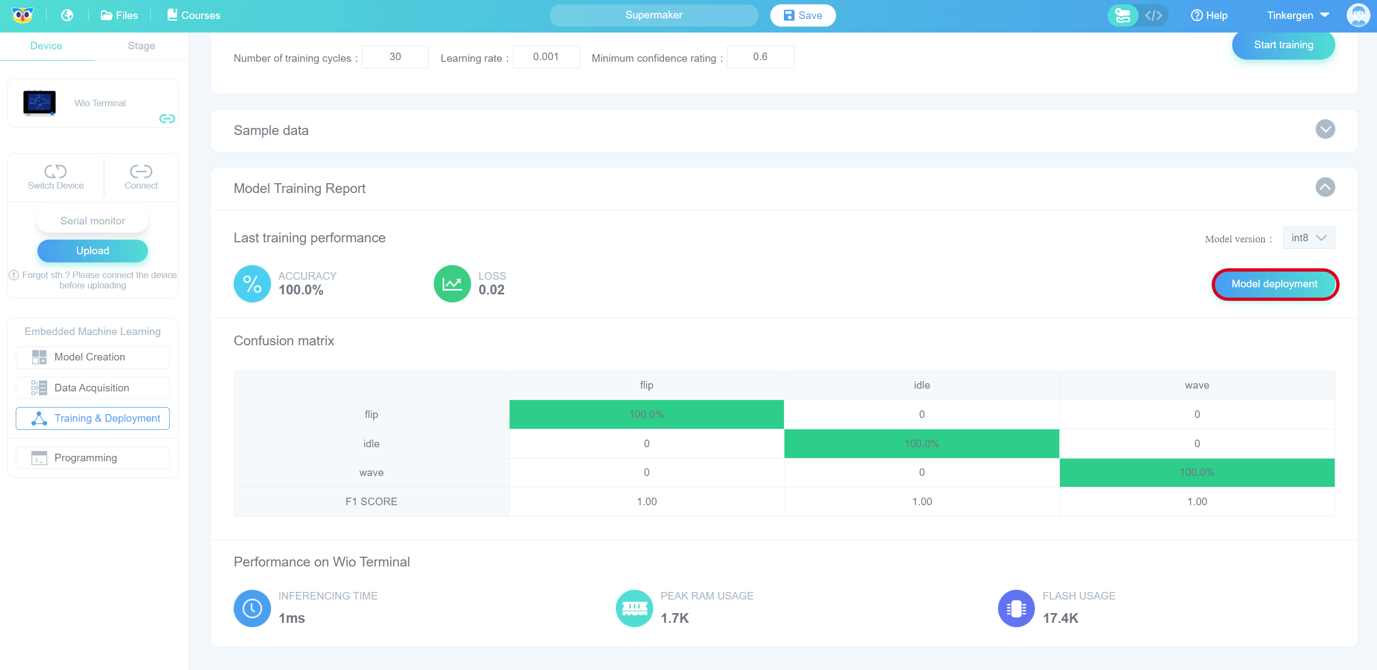Open the int8 model version dropdown

click(1309, 238)
